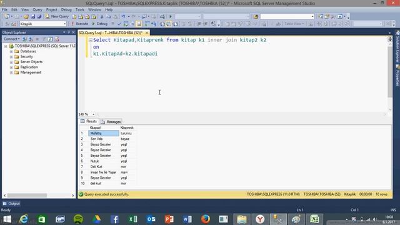Viewport: 400px width, 225px height.
Task: Collapse the TOSHIBA\SQLEXPRESS server node
Action: coord(6,46)
